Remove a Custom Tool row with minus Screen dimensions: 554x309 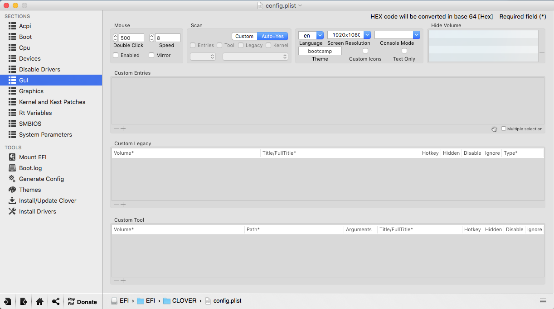pyautogui.click(x=116, y=281)
